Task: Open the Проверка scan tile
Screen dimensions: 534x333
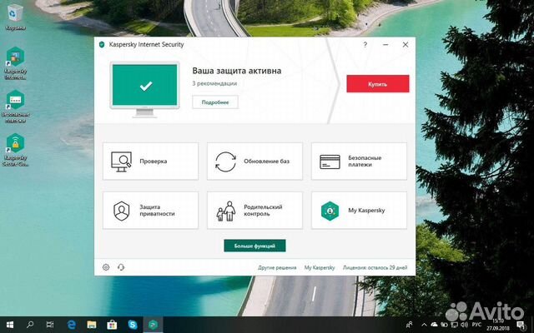Action: [150, 161]
